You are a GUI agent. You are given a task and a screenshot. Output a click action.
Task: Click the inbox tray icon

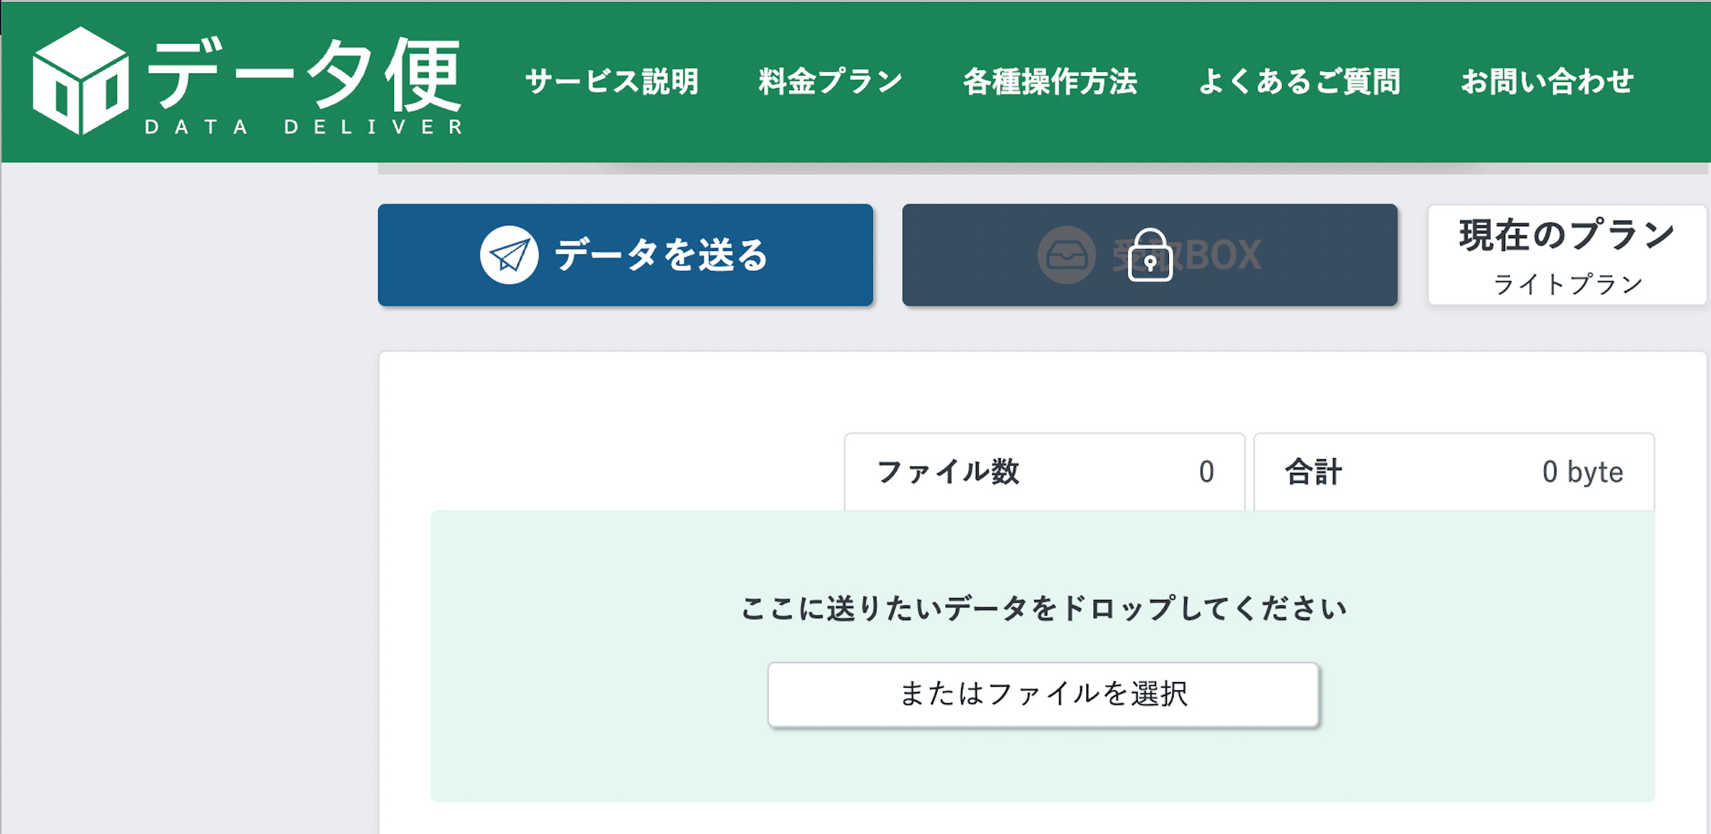pyautogui.click(x=1067, y=255)
